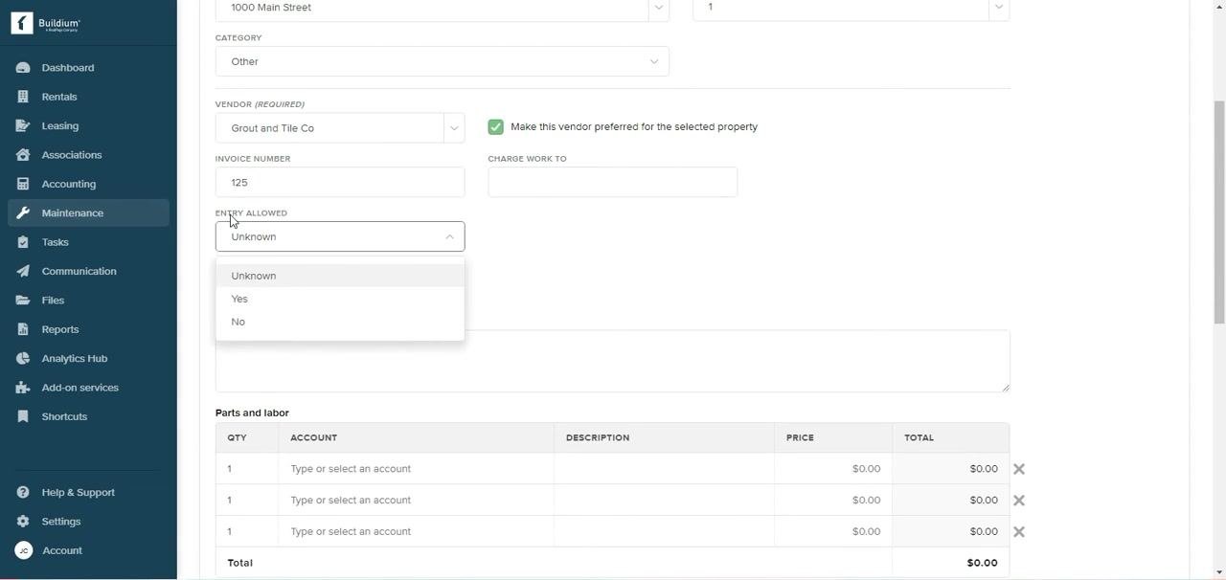This screenshot has width=1226, height=580.
Task: Select Unknown in Entry Allowed list
Action: pos(340,276)
